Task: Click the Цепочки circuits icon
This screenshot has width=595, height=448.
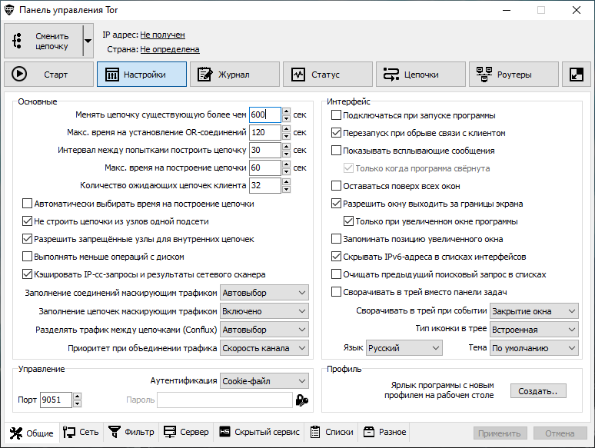Action: tap(391, 75)
